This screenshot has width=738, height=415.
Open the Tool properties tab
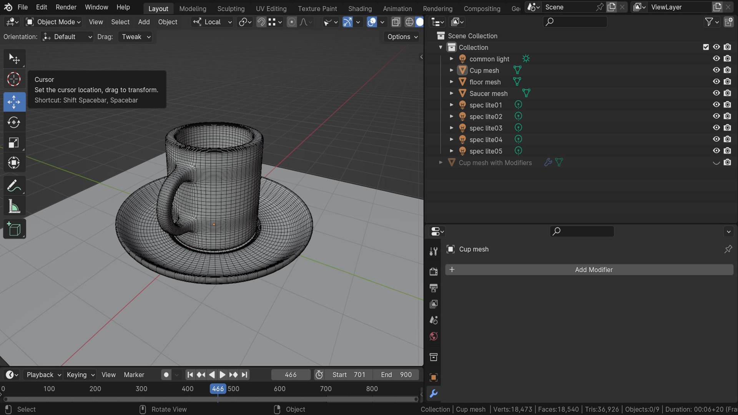point(434,251)
